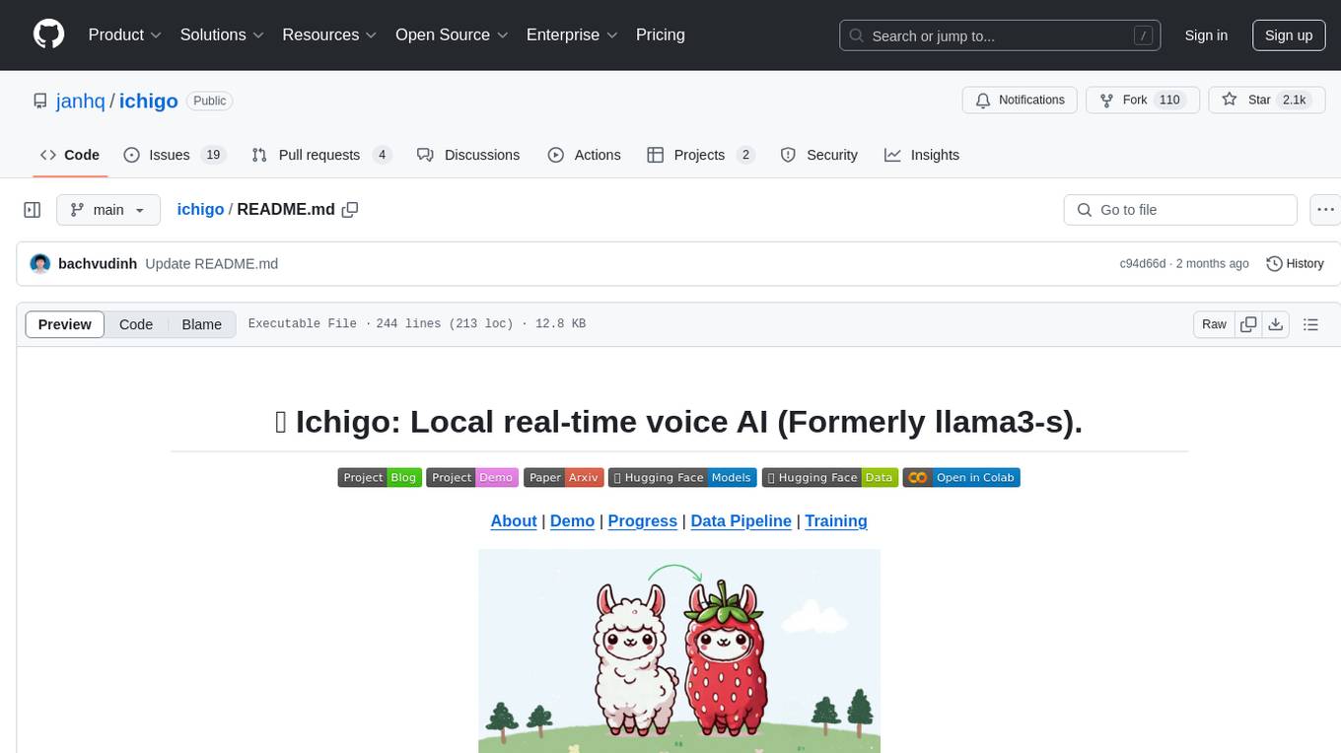Expand the Resources menu

329,34
